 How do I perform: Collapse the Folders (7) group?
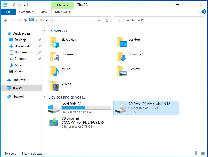[x=46, y=31]
